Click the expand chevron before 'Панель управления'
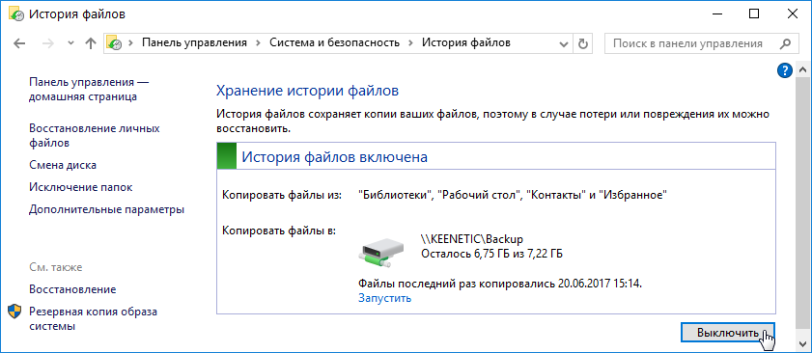Screen dimensions: 812x353 tap(130, 43)
